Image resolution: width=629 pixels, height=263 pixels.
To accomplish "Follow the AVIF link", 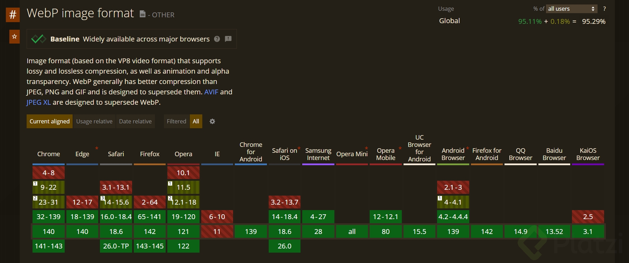I will 211,92.
